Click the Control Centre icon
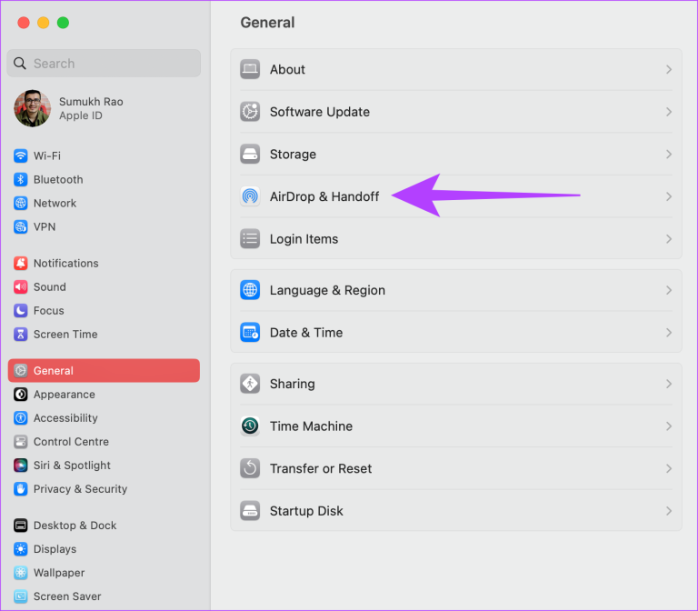Viewport: 698px width, 611px height. point(21,441)
